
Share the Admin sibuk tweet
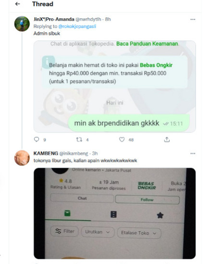pyautogui.click(x=167, y=139)
